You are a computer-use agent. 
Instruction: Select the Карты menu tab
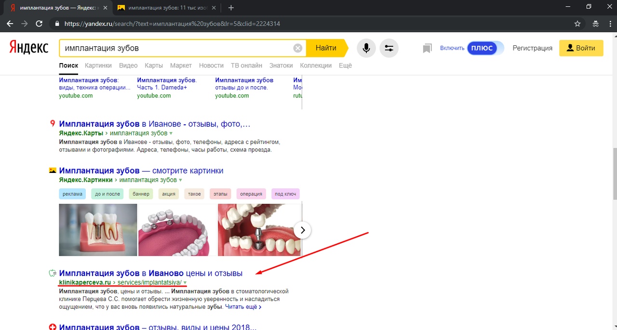click(x=154, y=66)
